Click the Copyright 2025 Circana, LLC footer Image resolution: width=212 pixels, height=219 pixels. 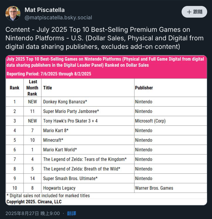coord(34,202)
